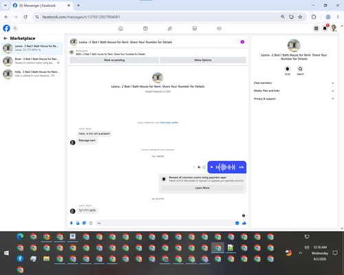The height and width of the screenshot is (275, 344).
Task: Play the sent voice message
Action: pos(211,167)
